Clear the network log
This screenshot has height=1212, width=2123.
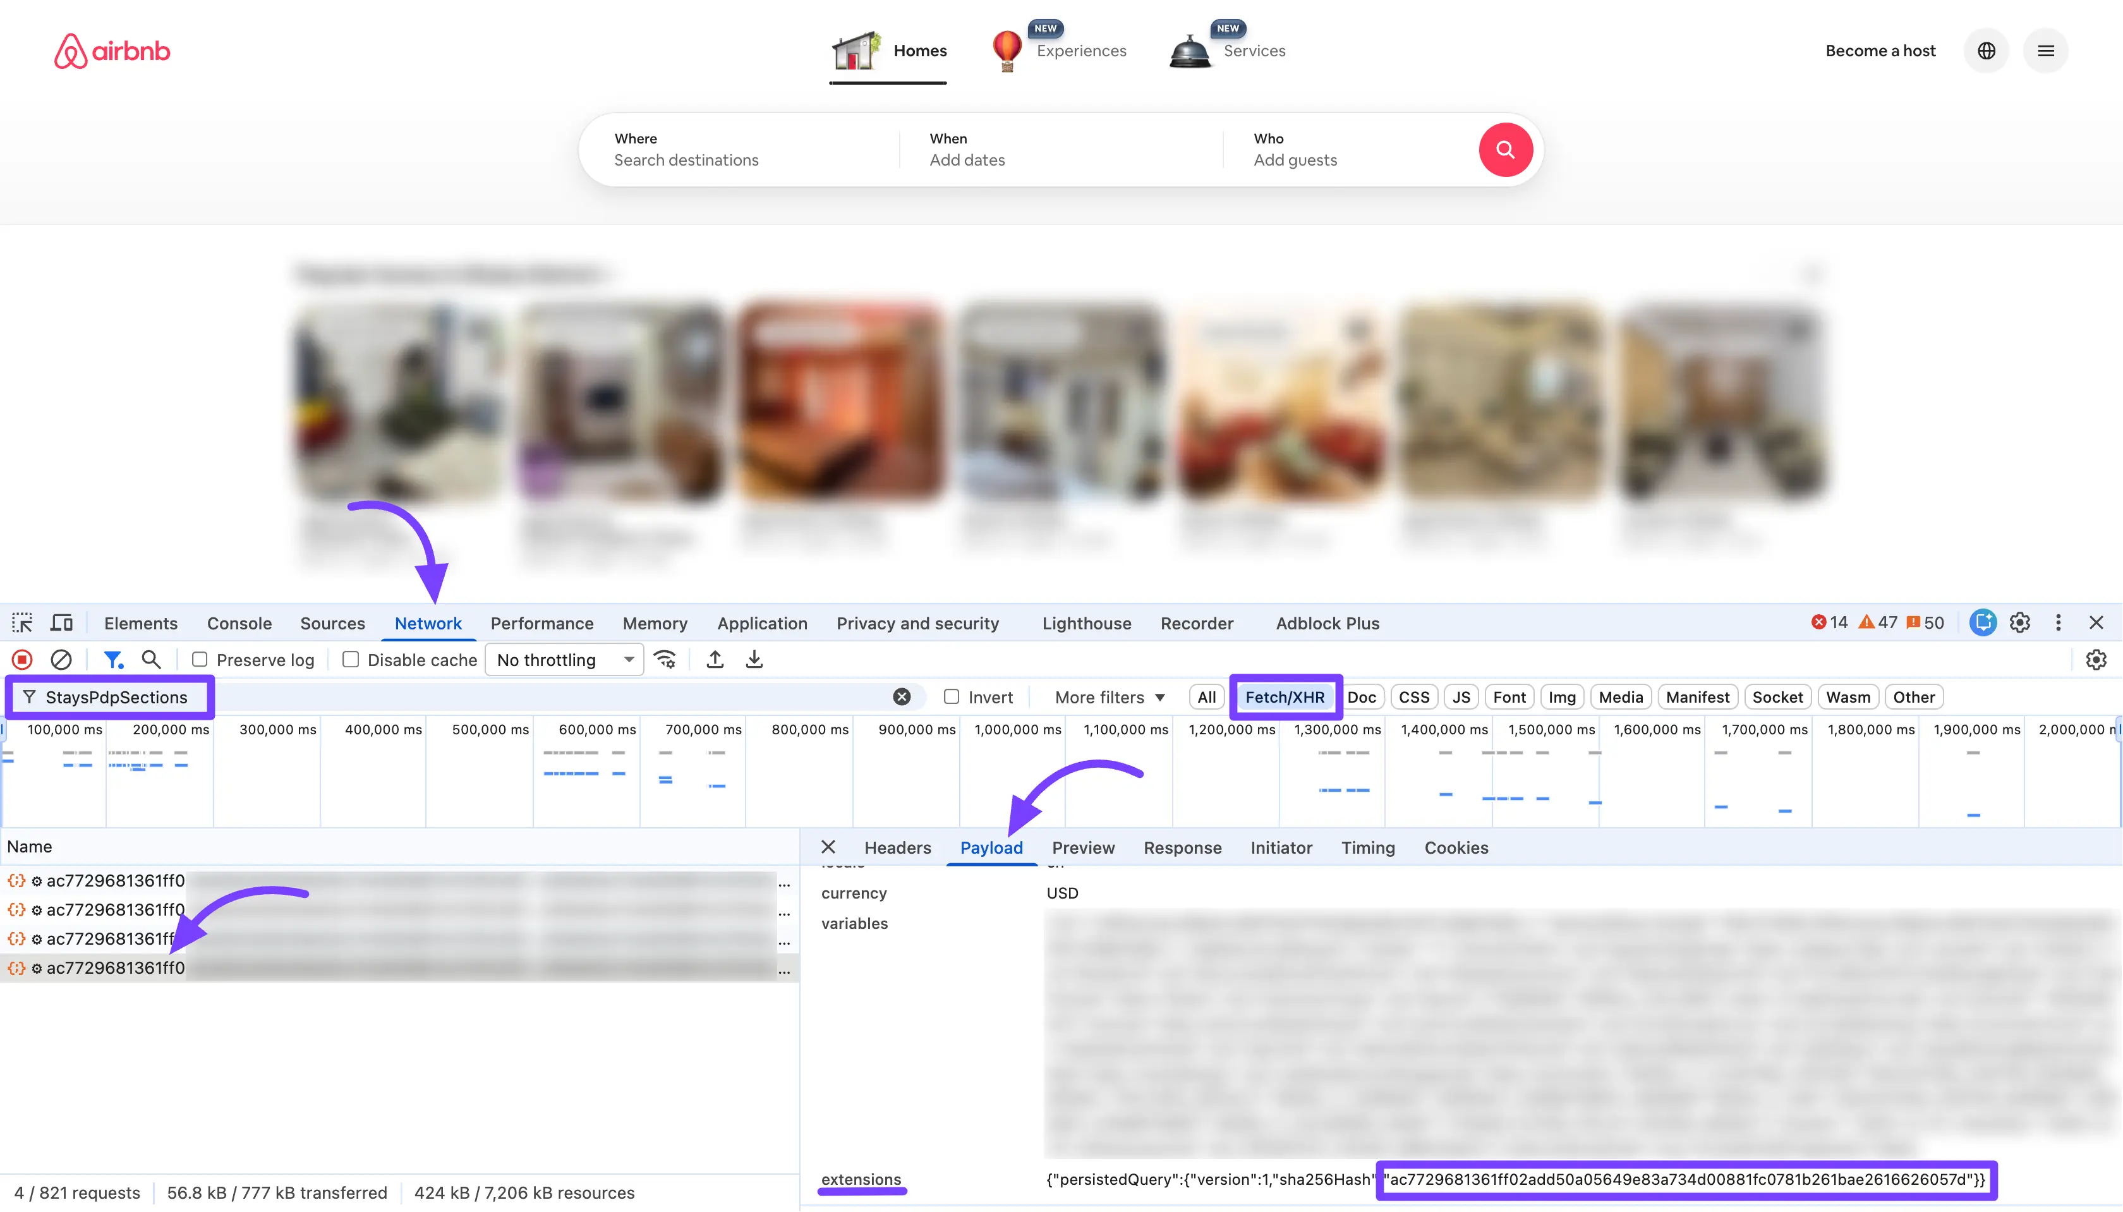61,660
